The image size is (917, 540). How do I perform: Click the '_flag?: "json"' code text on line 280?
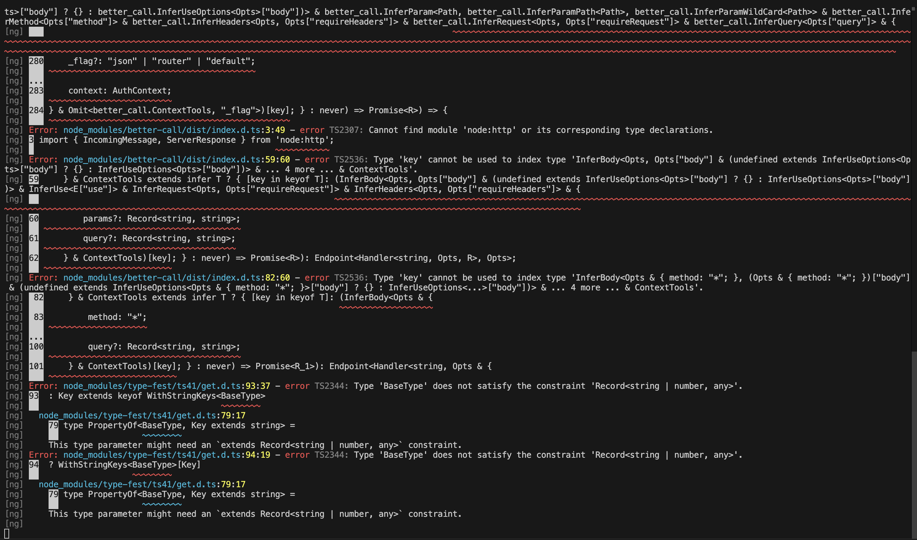pos(102,61)
